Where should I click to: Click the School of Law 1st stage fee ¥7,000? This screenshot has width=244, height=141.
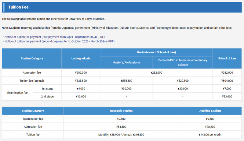pyautogui.click(x=227, y=89)
